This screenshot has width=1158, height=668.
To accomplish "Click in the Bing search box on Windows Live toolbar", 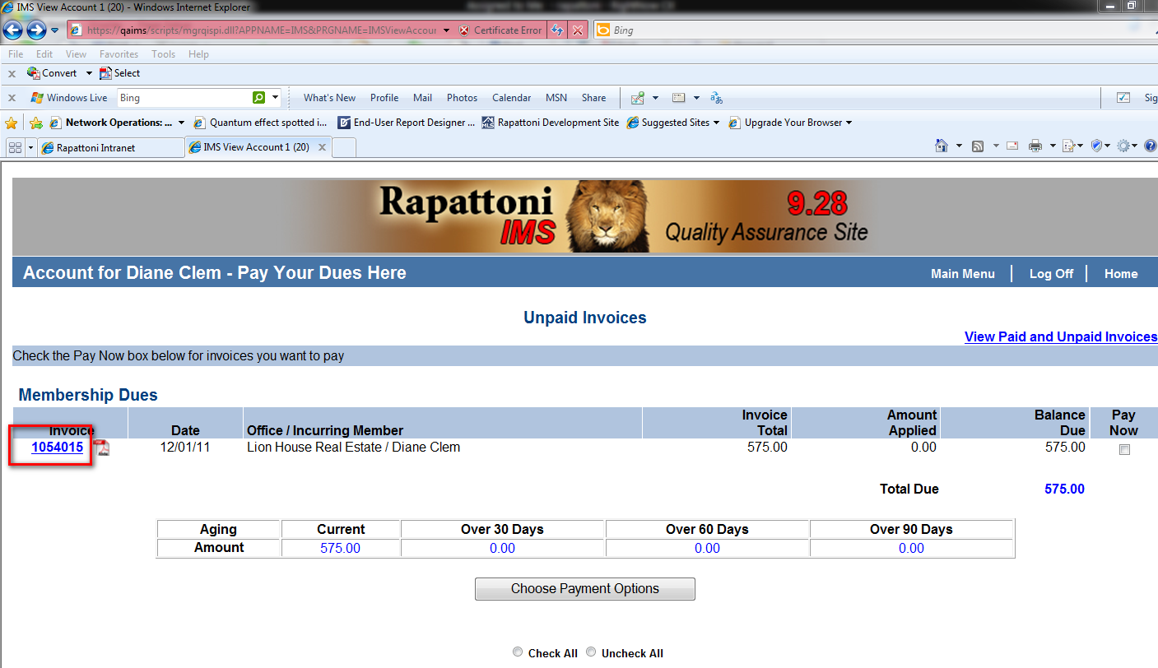I will tap(183, 98).
